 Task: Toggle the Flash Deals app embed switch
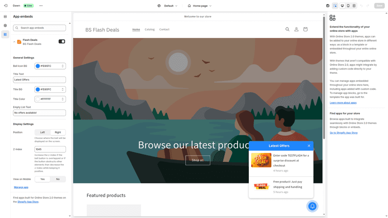[x=62, y=42]
